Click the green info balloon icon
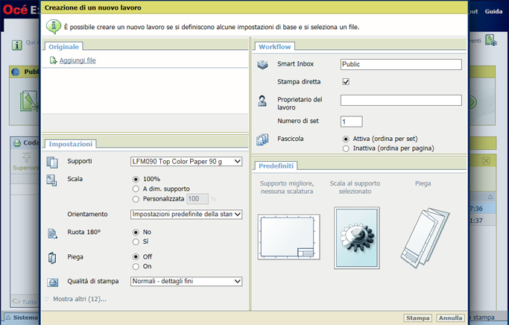 pyautogui.click(x=54, y=27)
